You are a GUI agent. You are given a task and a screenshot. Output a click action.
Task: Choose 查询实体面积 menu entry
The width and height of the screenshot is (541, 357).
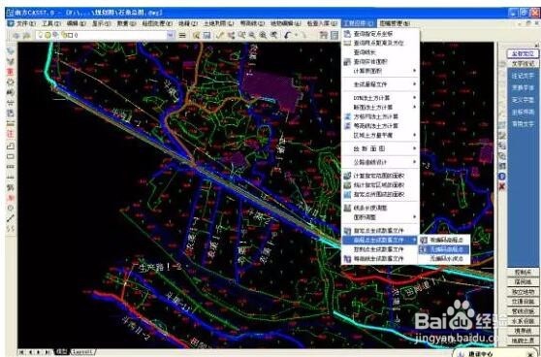[x=370, y=62]
